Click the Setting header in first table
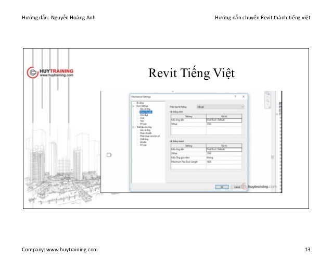 (188, 116)
